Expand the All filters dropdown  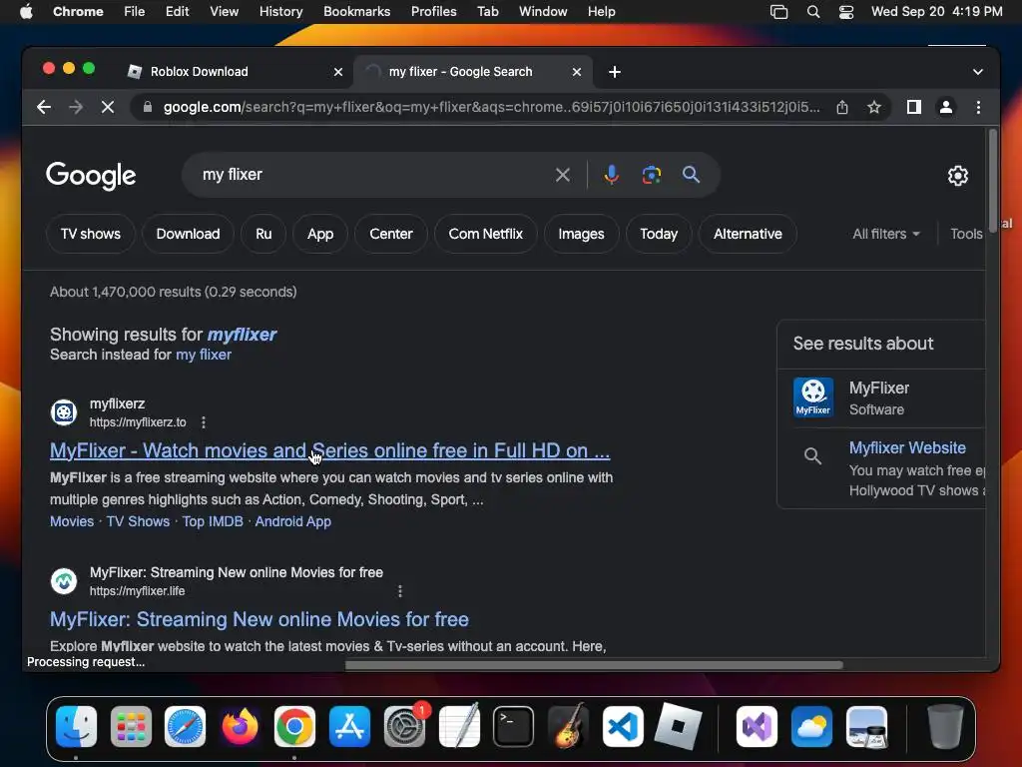(886, 234)
